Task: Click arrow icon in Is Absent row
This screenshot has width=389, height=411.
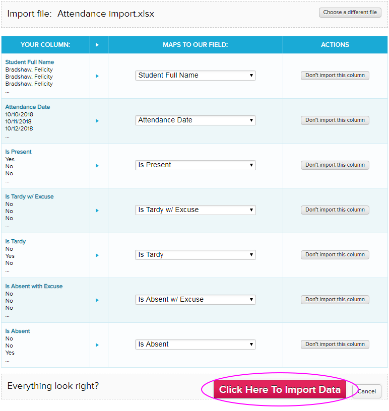Action: point(97,345)
